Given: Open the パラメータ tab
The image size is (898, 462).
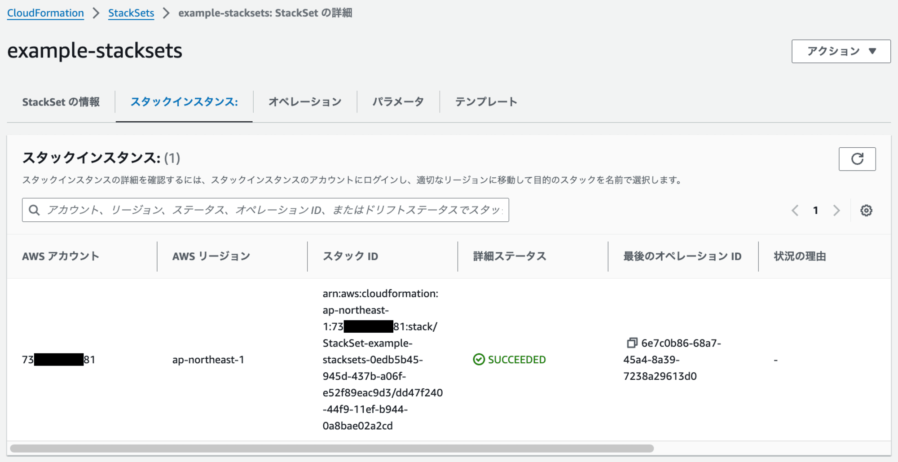Looking at the screenshot, I should 398,102.
